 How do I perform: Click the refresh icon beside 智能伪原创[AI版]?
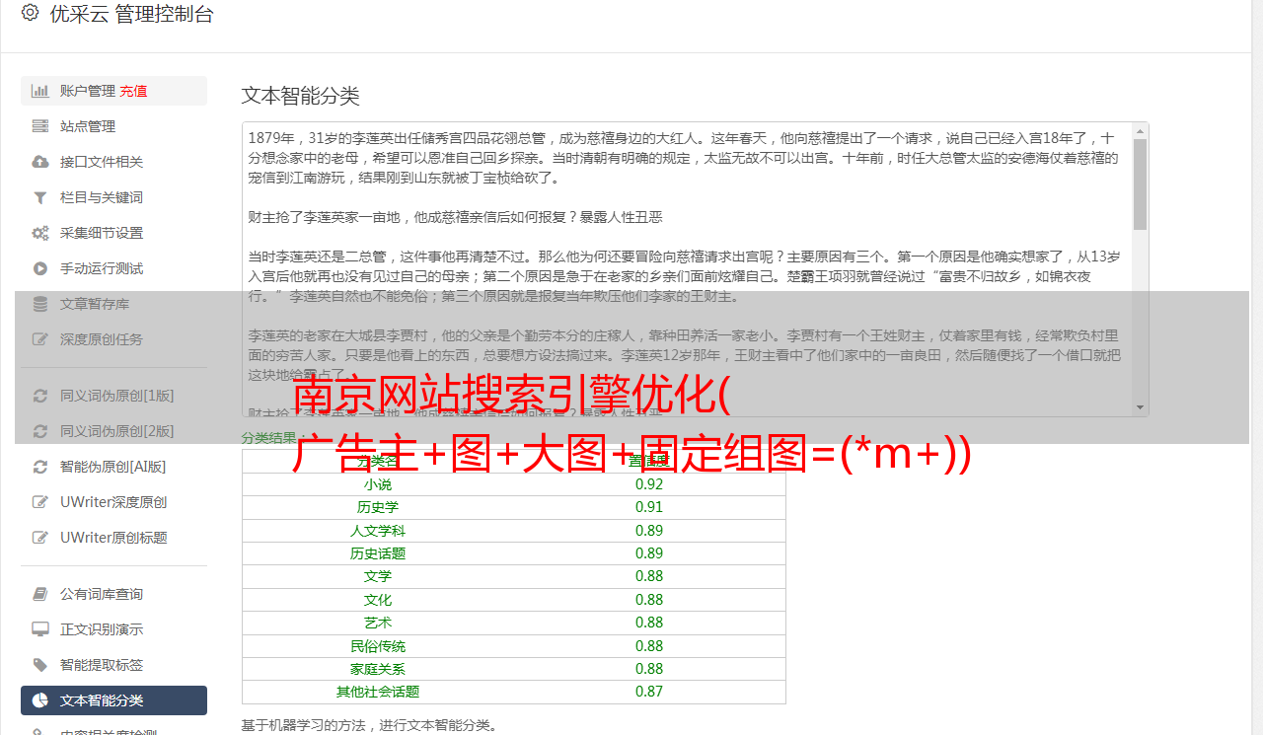point(40,467)
